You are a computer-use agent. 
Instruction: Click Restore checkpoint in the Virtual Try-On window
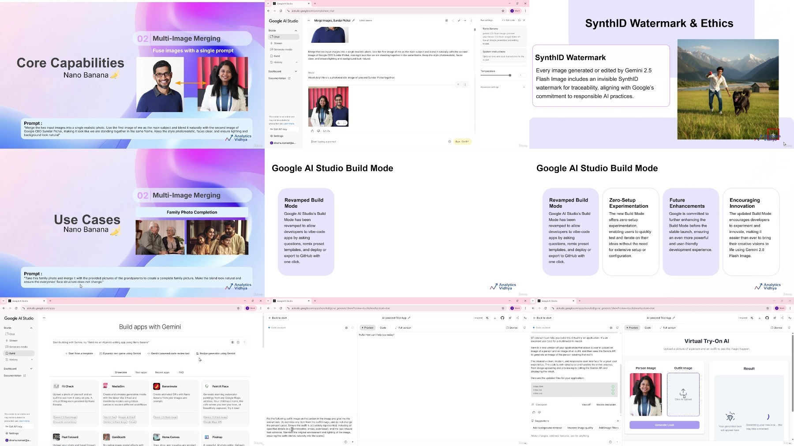[606, 405]
